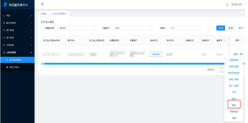Choose 构建小程序 in the more menu
The width and height of the screenshot is (248, 123).
click(x=234, y=66)
